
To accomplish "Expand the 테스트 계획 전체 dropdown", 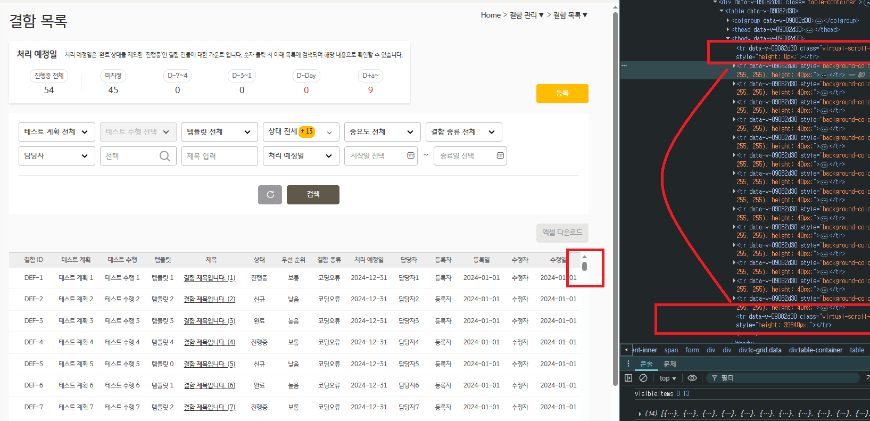I will pyautogui.click(x=56, y=132).
